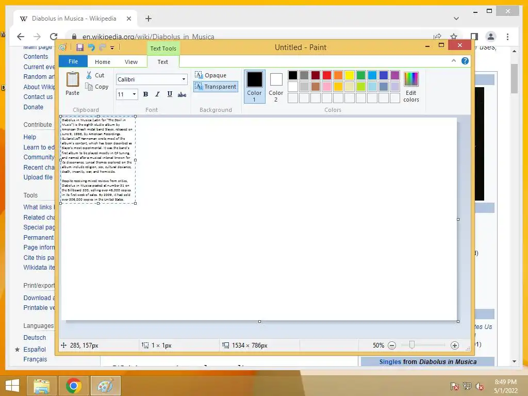Toggle Bold text formatting
Viewport: 528px width, 396px height.
point(145,94)
